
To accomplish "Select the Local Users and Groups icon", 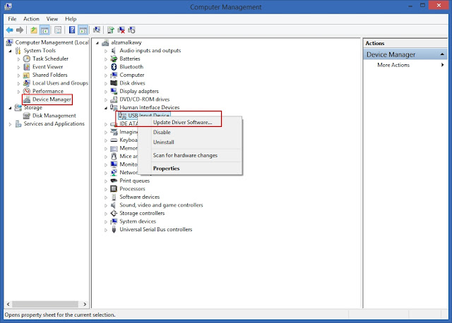I will (x=27, y=83).
